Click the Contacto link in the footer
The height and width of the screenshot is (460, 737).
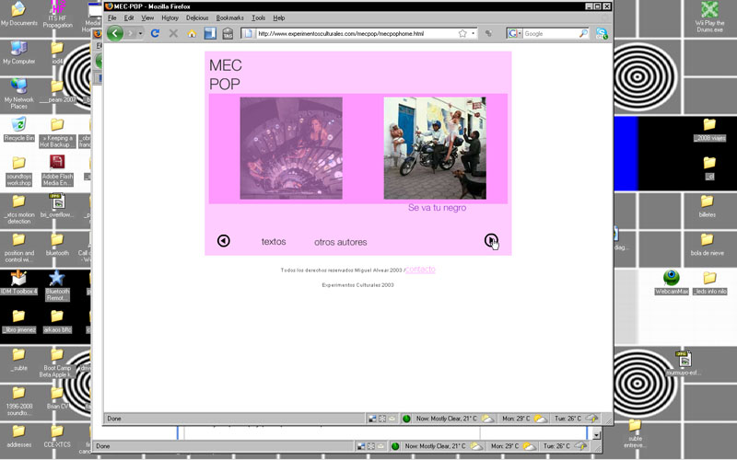(x=420, y=270)
